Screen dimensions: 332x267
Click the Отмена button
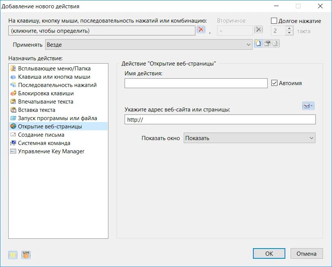[306, 253]
